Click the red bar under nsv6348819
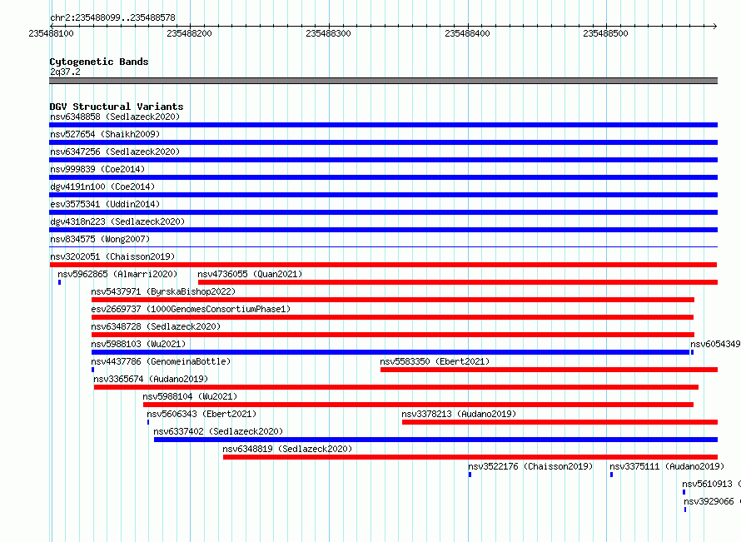The width and height of the screenshot is (741, 542). point(470,457)
